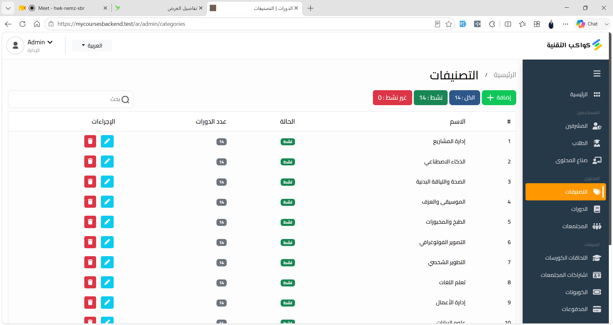Click the عدد الدورات column header
The height and width of the screenshot is (325, 613).
point(211,121)
